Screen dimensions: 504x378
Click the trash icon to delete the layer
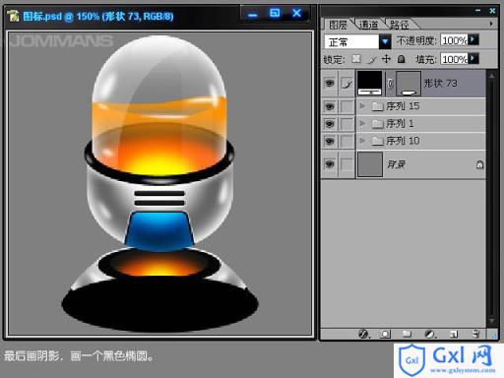tap(475, 334)
